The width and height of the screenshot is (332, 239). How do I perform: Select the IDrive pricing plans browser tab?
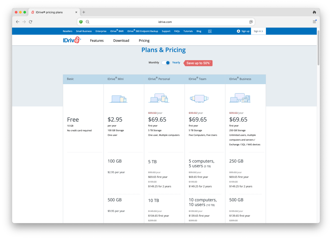(x=54, y=12)
